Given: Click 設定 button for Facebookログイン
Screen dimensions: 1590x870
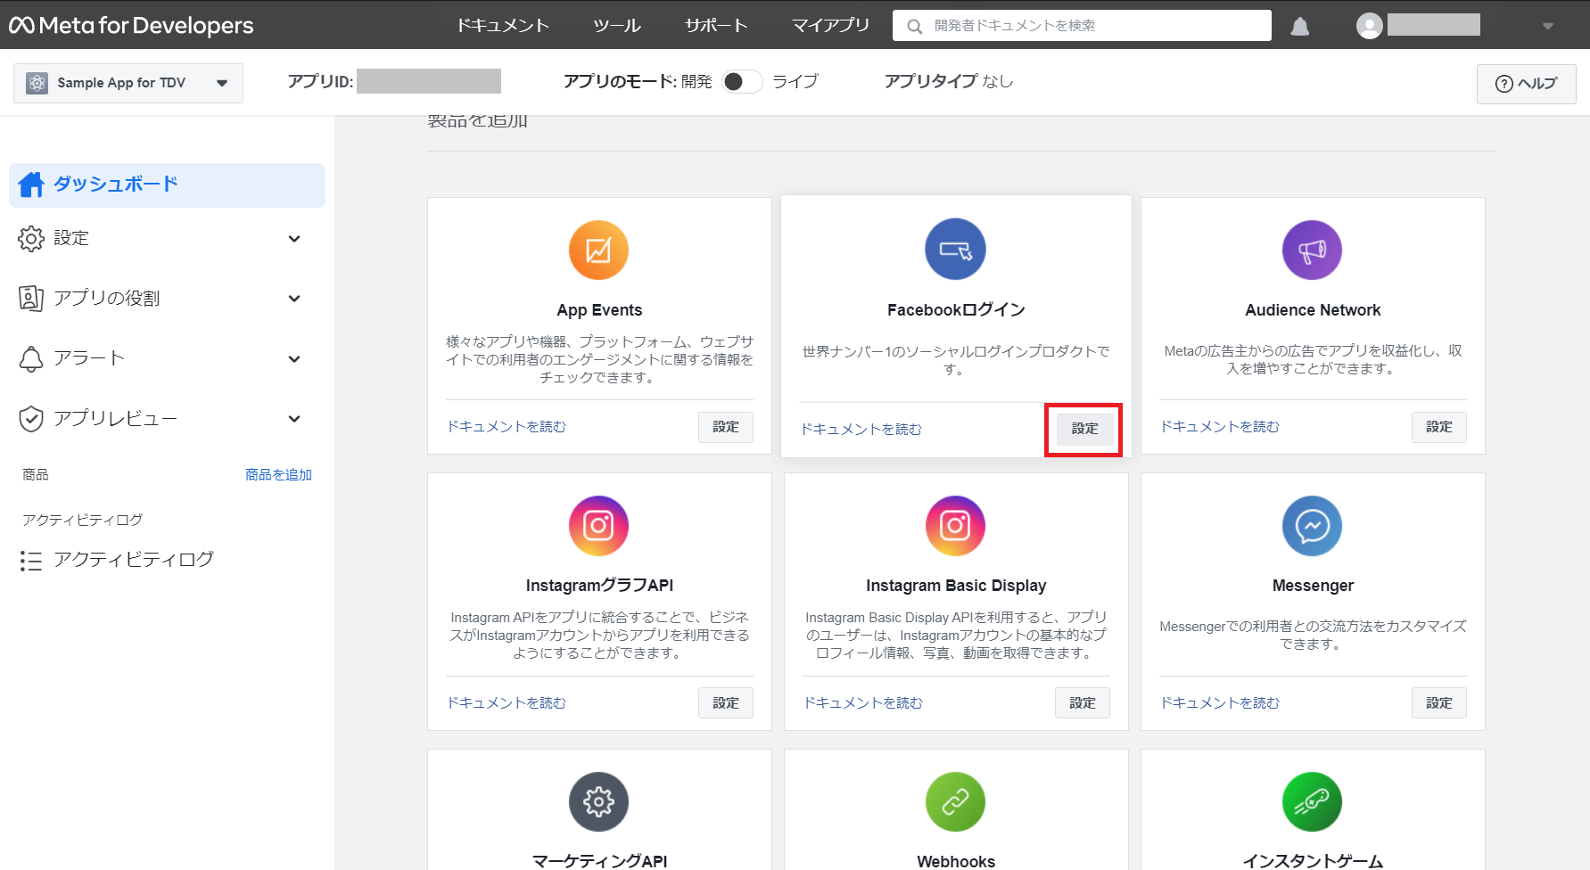Looking at the screenshot, I should click(1084, 429).
